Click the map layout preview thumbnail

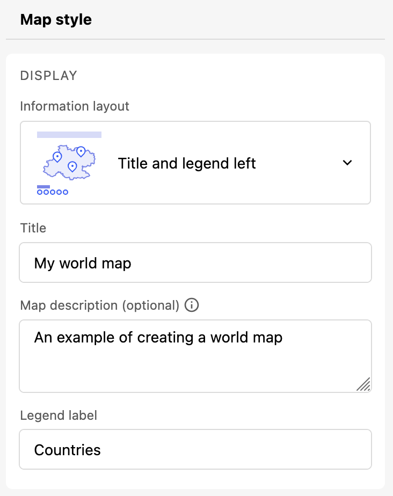coord(69,163)
